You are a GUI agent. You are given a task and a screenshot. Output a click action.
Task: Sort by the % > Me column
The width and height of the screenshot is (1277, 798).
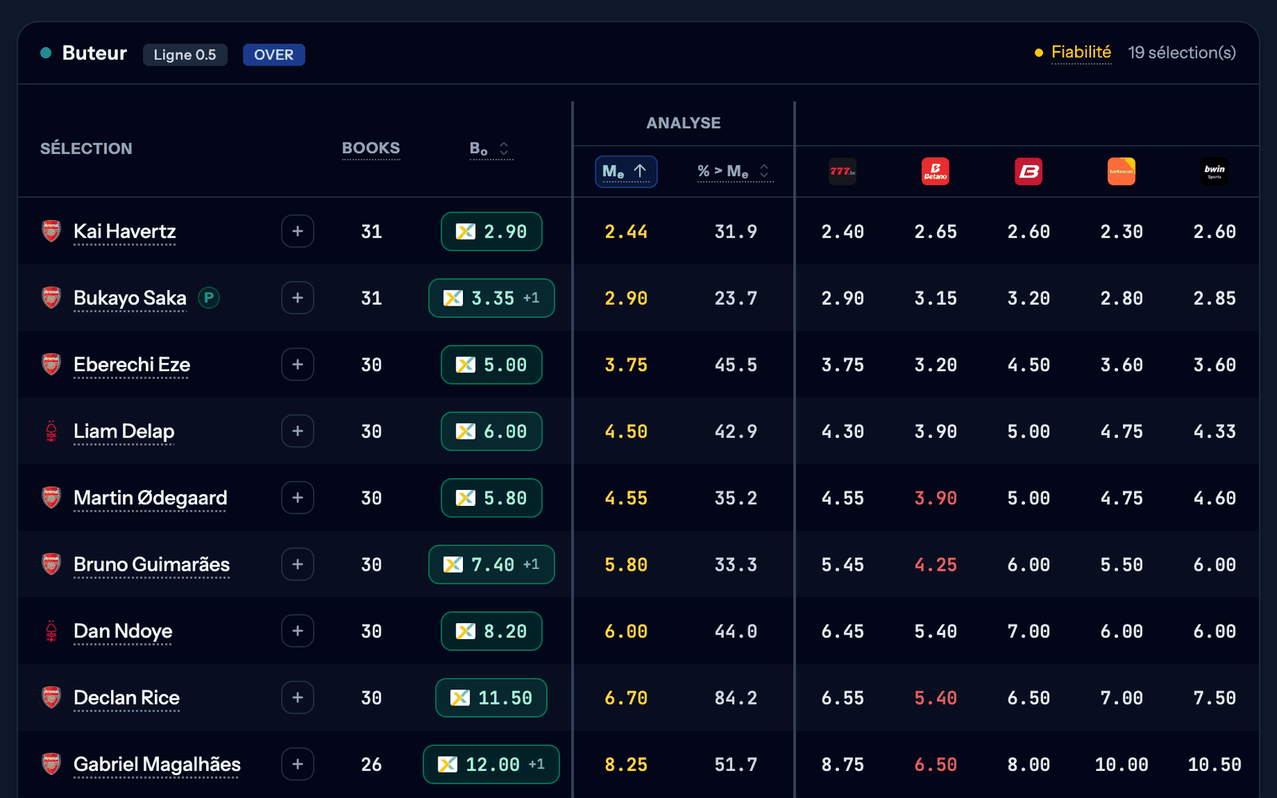tap(734, 172)
